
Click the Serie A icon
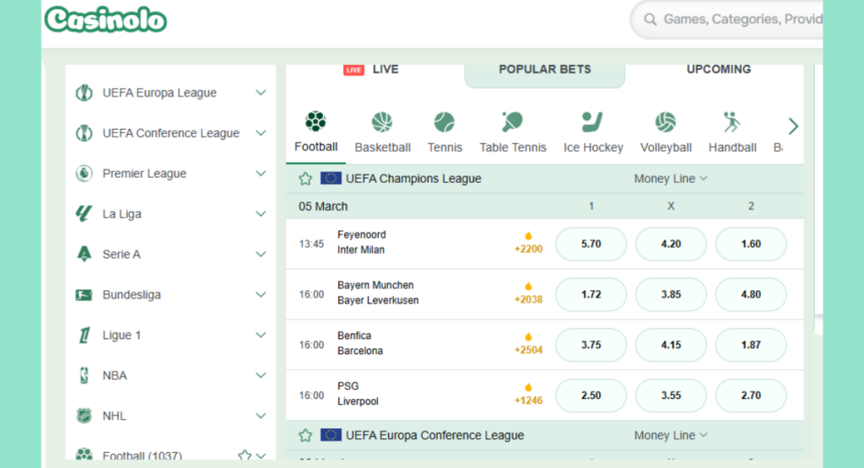coord(84,254)
